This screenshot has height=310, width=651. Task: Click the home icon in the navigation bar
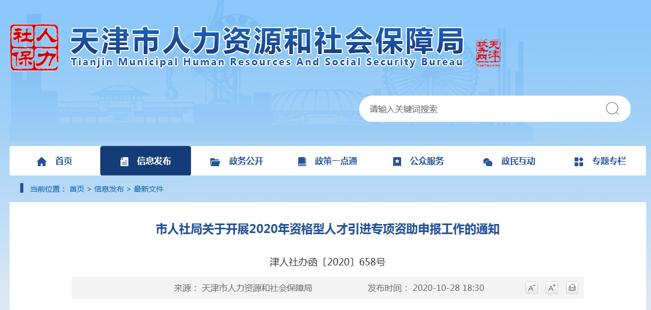point(41,160)
